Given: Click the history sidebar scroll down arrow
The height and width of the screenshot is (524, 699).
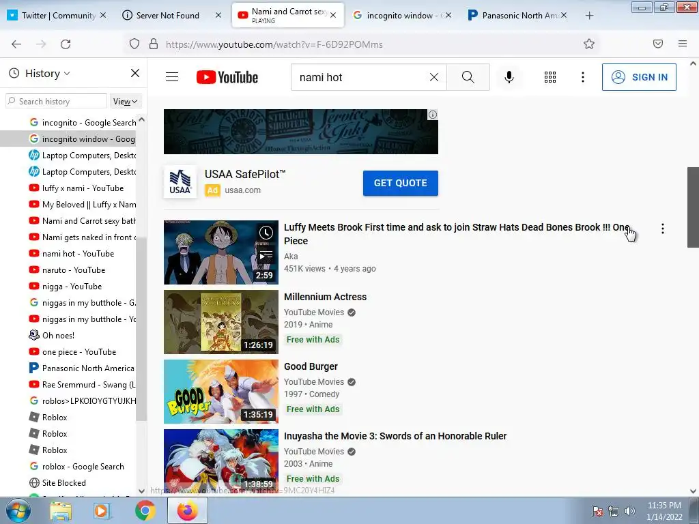Looking at the screenshot, I should coord(141,491).
